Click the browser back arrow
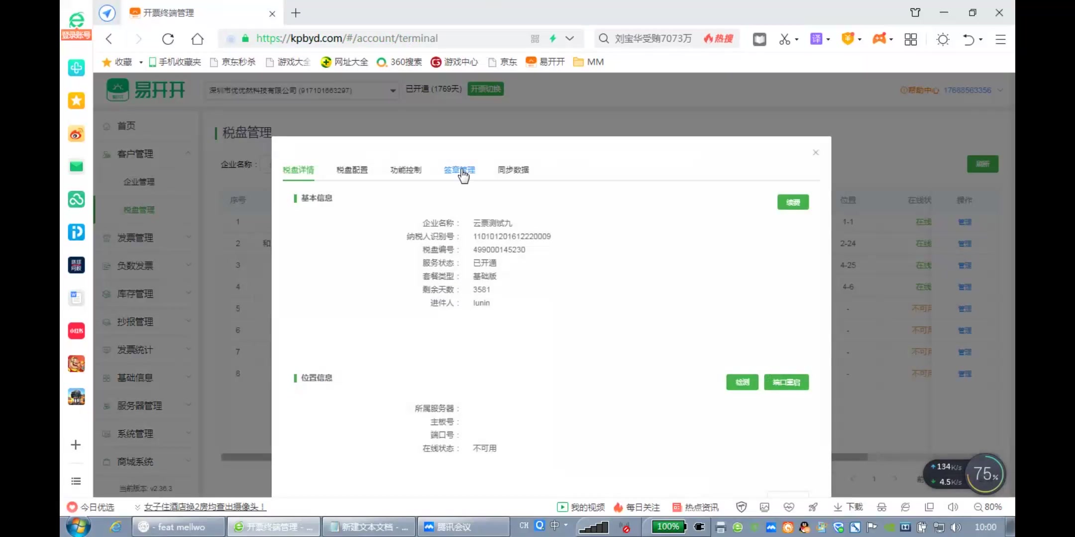The image size is (1075, 537). pos(109,39)
